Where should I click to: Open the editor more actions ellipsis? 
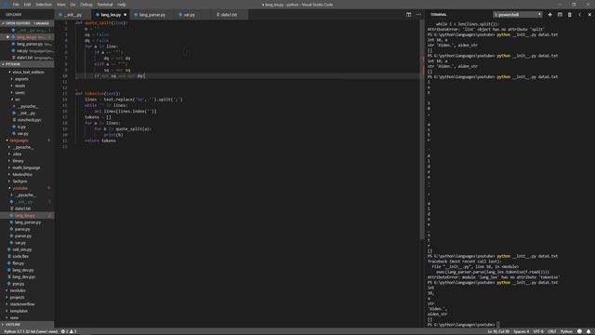point(418,15)
